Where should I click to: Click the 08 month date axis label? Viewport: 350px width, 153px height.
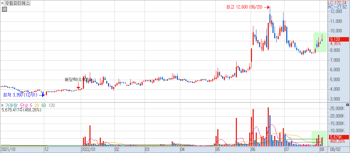[322, 150]
